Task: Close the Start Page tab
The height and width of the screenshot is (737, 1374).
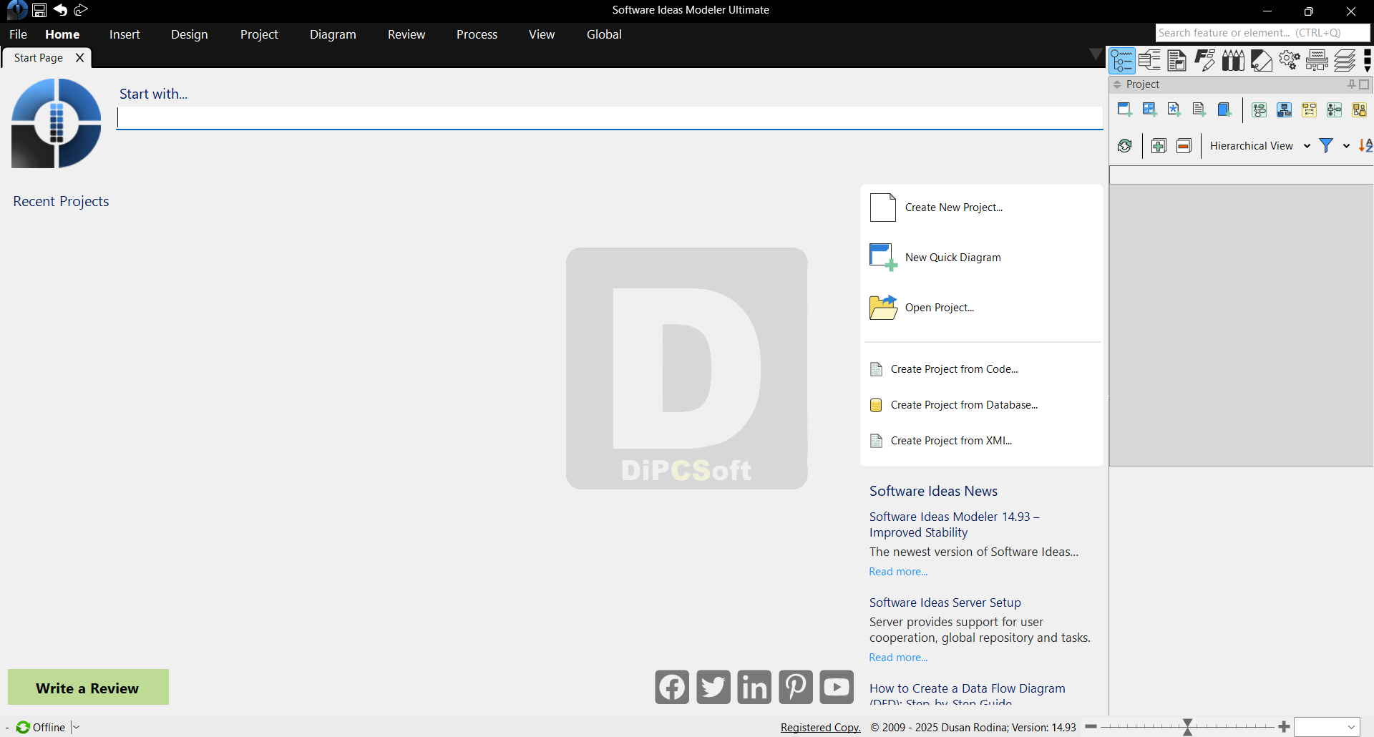Action: 80,58
